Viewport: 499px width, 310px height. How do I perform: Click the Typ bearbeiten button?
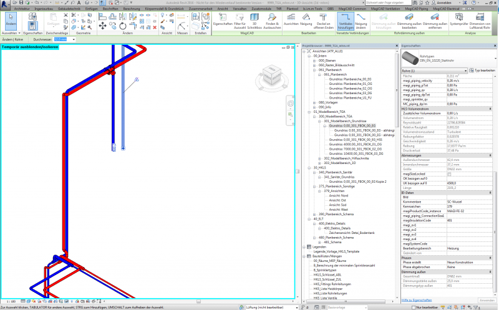[x=483, y=72]
